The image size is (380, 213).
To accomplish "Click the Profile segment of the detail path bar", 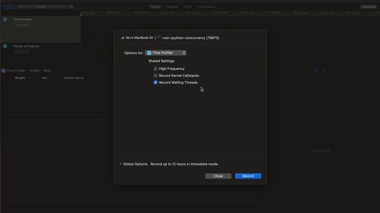I will (x=34, y=71).
